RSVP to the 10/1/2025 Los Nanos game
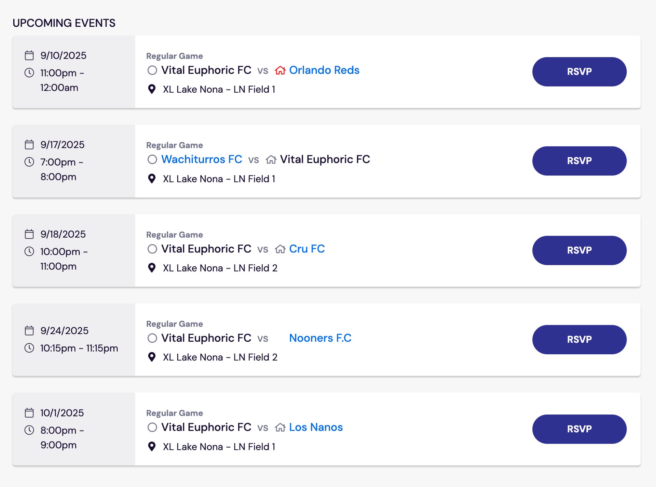Image resolution: width=656 pixels, height=487 pixels. pos(579,429)
